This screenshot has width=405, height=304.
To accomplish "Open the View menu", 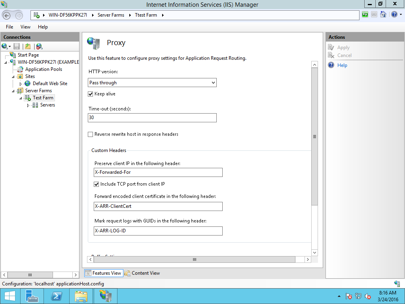I will point(25,27).
